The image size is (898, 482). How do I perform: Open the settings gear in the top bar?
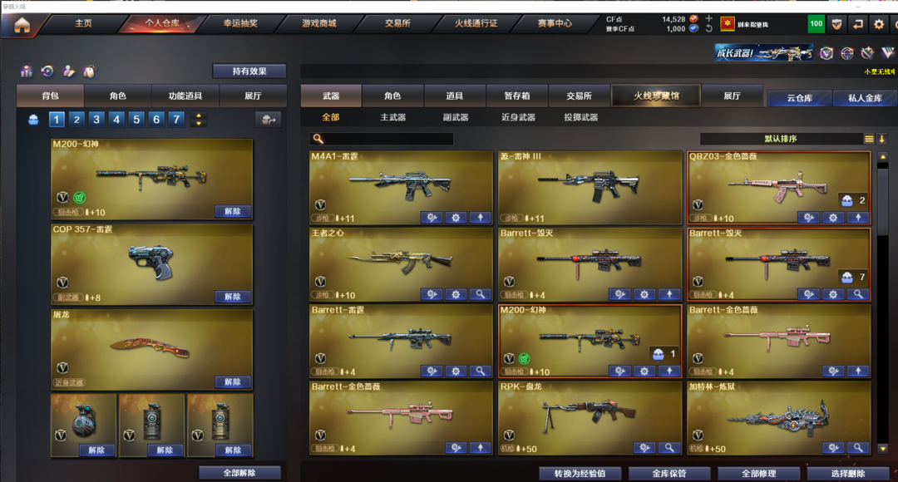tap(879, 24)
